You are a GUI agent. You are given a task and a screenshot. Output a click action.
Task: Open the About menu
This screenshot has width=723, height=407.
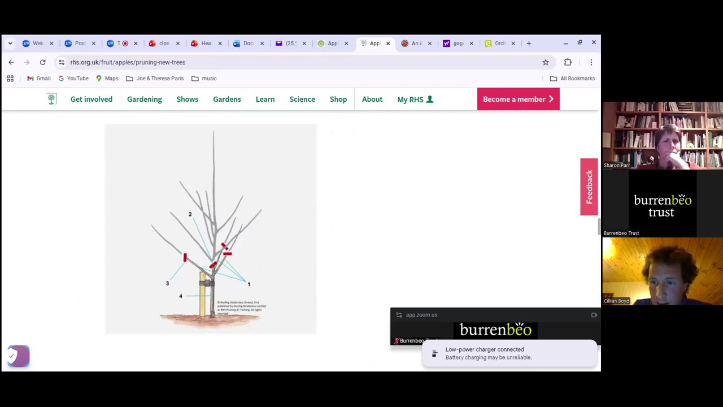pyautogui.click(x=372, y=99)
